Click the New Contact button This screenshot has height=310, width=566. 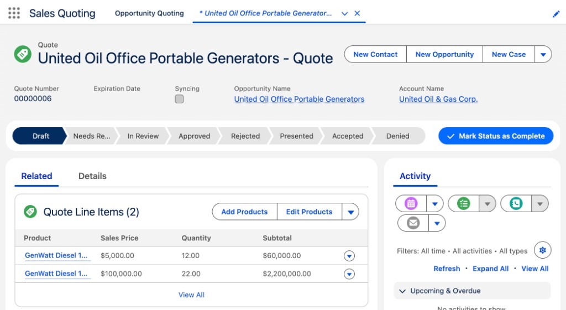[x=375, y=55]
